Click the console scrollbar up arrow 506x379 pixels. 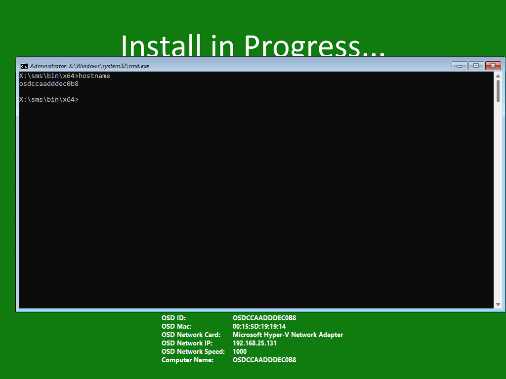(x=498, y=76)
